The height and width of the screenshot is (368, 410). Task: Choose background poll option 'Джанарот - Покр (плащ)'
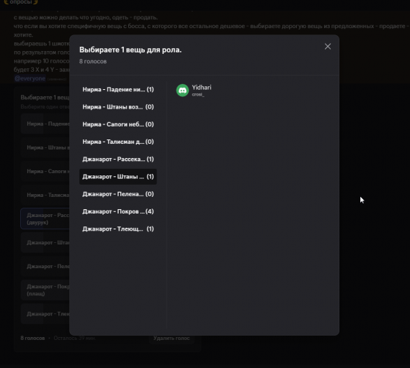point(45,290)
